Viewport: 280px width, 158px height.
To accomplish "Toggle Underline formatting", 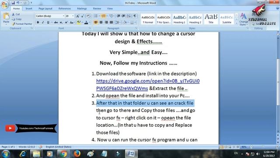I will click(x=48, y=22).
